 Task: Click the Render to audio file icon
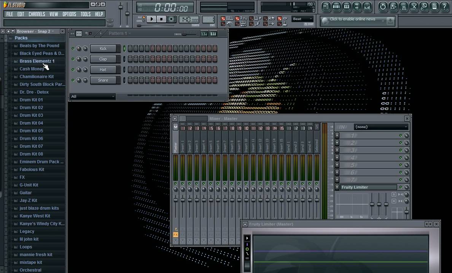pyautogui.click(x=404, y=6)
